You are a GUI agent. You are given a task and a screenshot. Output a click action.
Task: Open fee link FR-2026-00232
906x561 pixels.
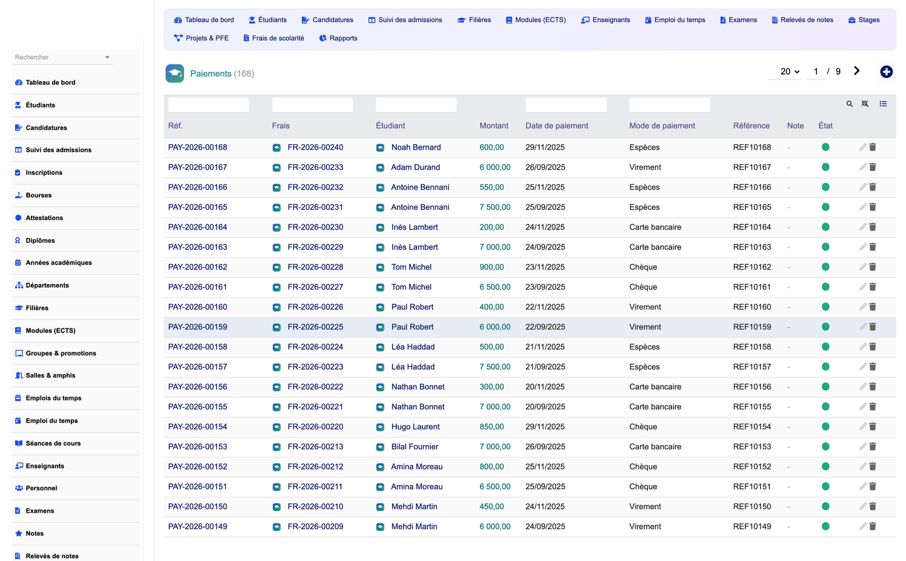(315, 187)
